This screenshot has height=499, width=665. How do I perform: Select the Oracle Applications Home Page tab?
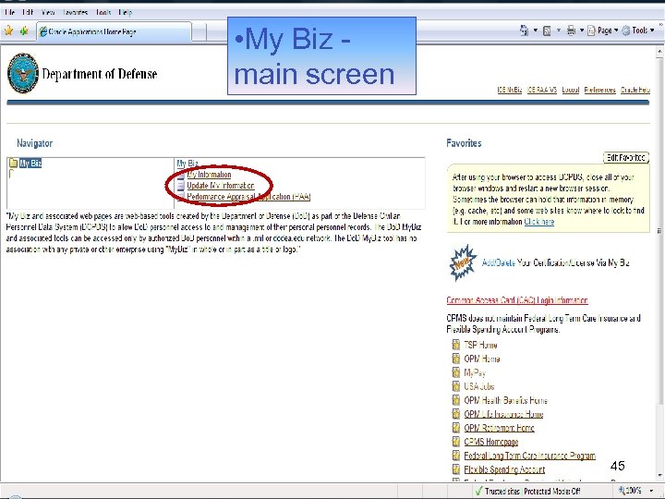pos(114,31)
